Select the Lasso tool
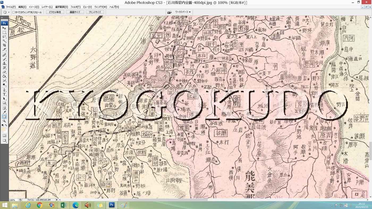This screenshot has height=209, width=372. point(4,37)
